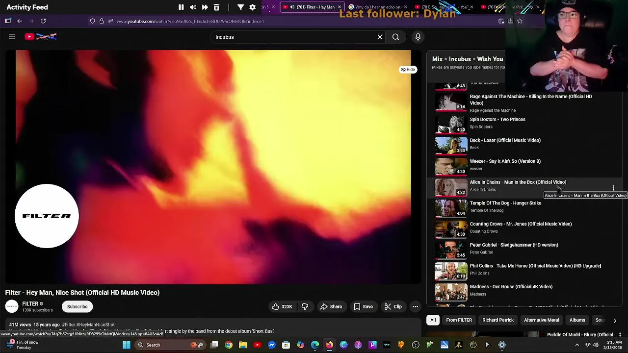
Task: Open the Activity Feed filter funnel
Action: coord(240,7)
